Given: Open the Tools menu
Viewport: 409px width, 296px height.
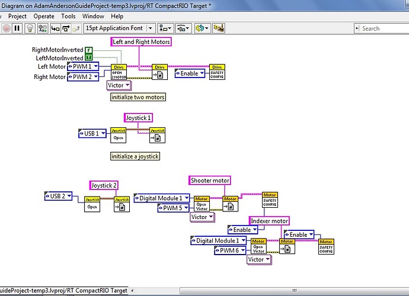Looking at the screenshot, I should point(68,16).
